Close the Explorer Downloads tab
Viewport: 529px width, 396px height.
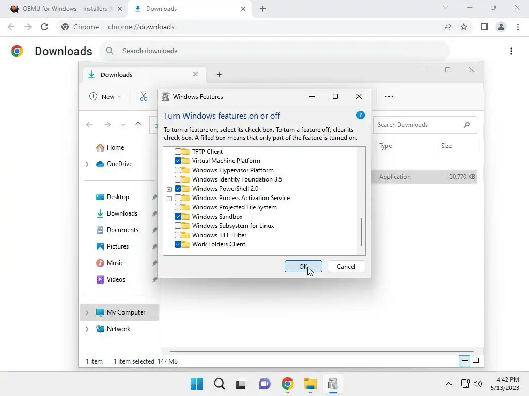tap(195, 74)
